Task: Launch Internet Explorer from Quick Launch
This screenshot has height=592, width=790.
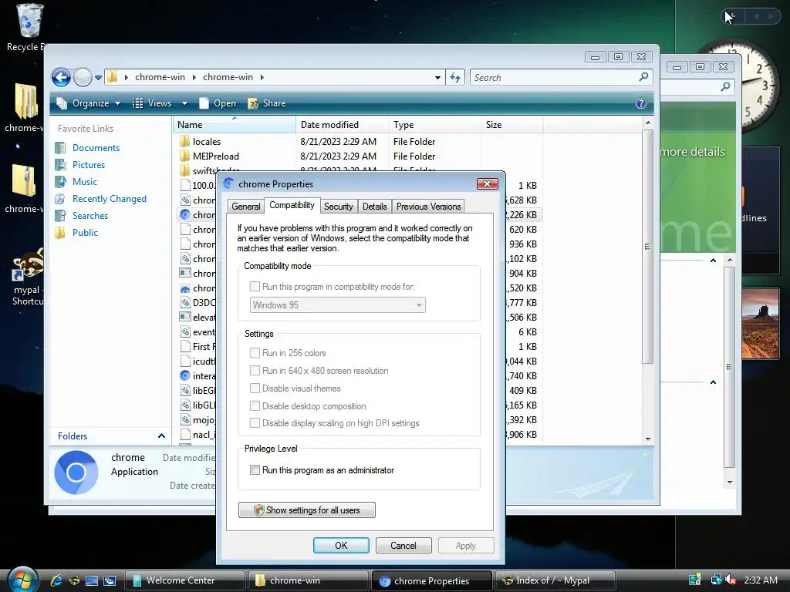Action: point(56,580)
